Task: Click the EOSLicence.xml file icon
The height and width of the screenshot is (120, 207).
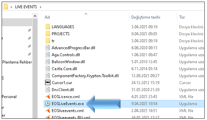Action: (x=48, y=97)
